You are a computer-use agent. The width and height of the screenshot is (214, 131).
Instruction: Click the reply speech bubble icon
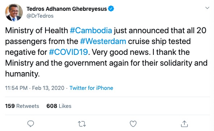coord(31,124)
